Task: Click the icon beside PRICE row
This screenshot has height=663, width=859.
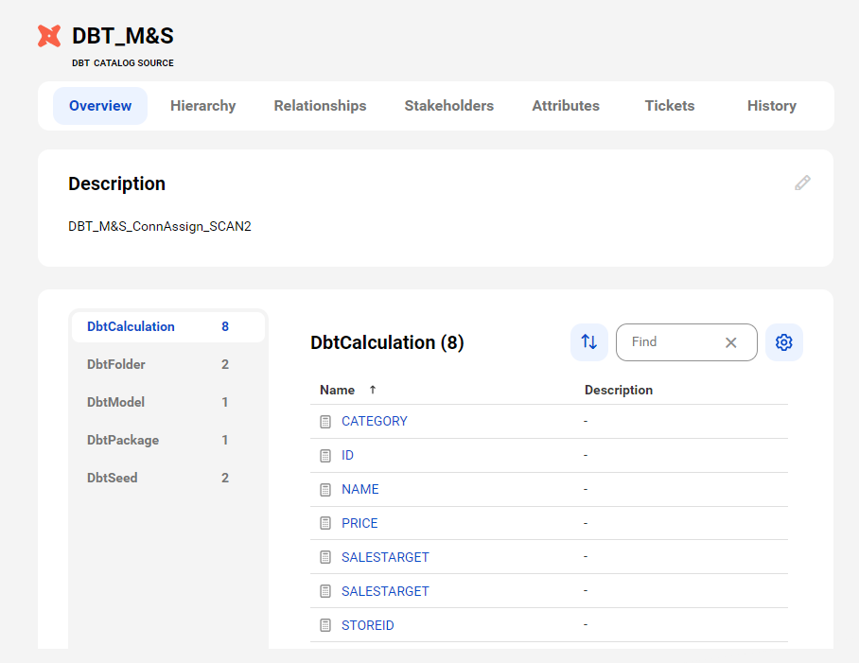Action: tap(325, 523)
